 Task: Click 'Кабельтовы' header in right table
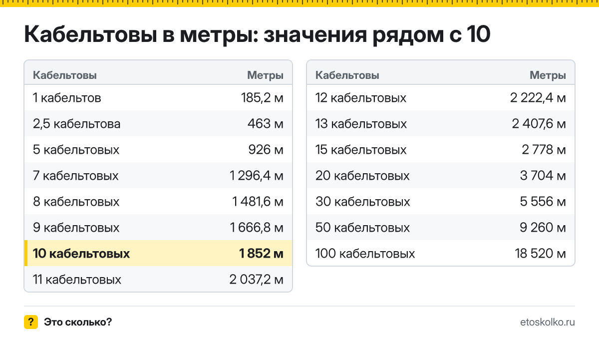347,75
